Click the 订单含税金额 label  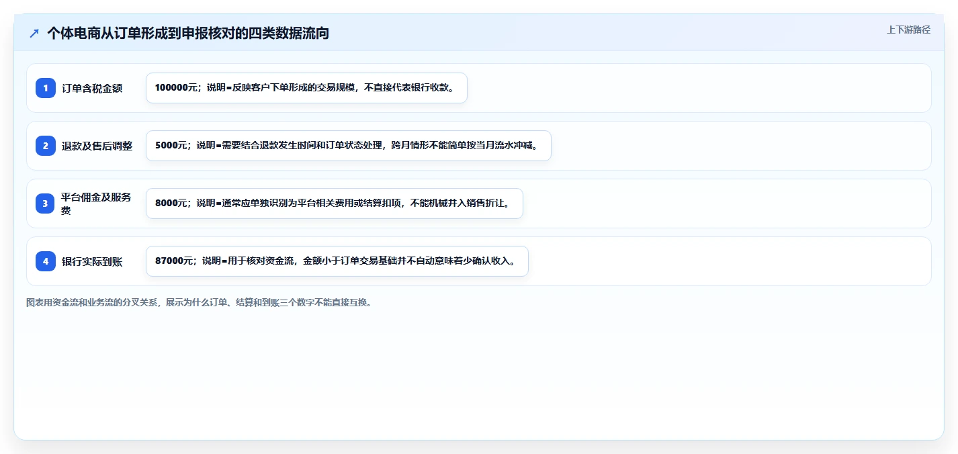pos(92,88)
